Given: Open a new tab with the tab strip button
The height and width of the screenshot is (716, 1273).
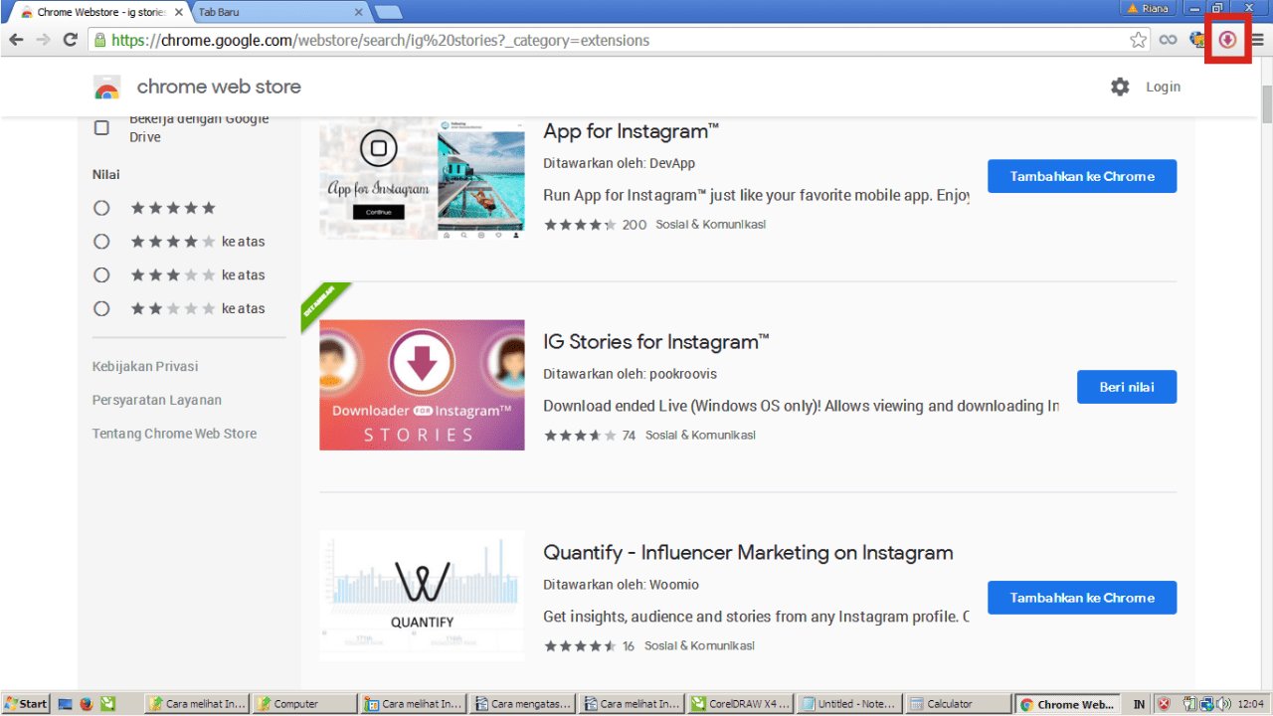Looking at the screenshot, I should point(388,12).
